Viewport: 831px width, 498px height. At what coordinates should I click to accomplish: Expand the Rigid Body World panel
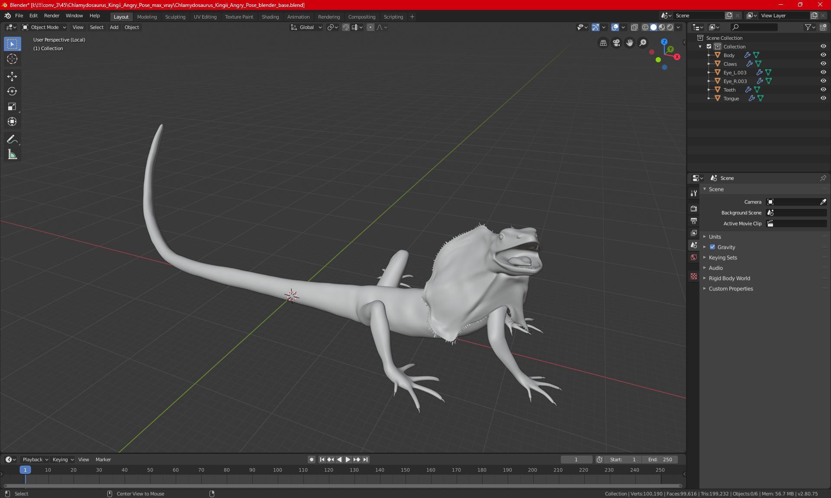[729, 278]
